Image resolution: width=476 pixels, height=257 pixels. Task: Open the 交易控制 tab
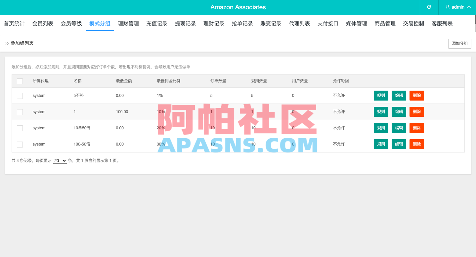tap(413, 23)
